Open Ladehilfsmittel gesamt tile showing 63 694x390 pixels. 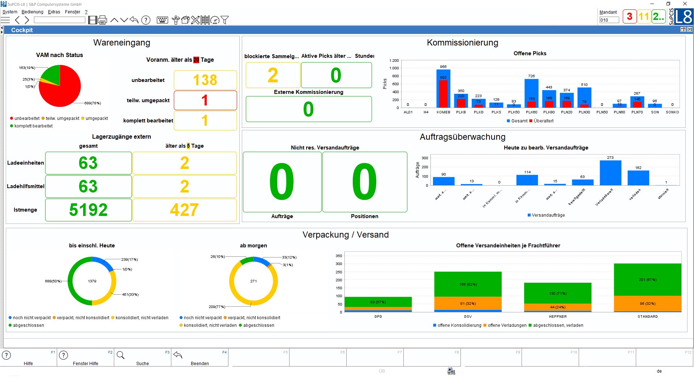pyautogui.click(x=88, y=186)
